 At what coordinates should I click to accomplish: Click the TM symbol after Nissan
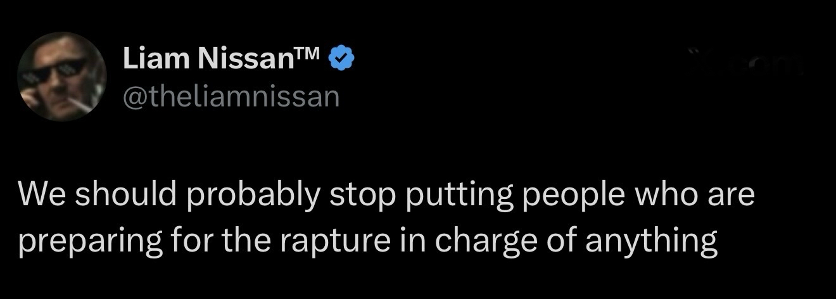(x=310, y=54)
